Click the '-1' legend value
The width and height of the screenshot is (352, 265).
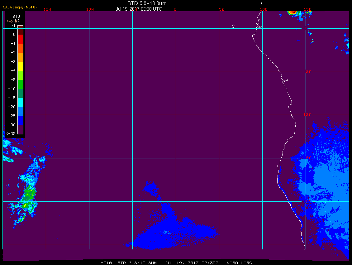(x=13, y=44)
